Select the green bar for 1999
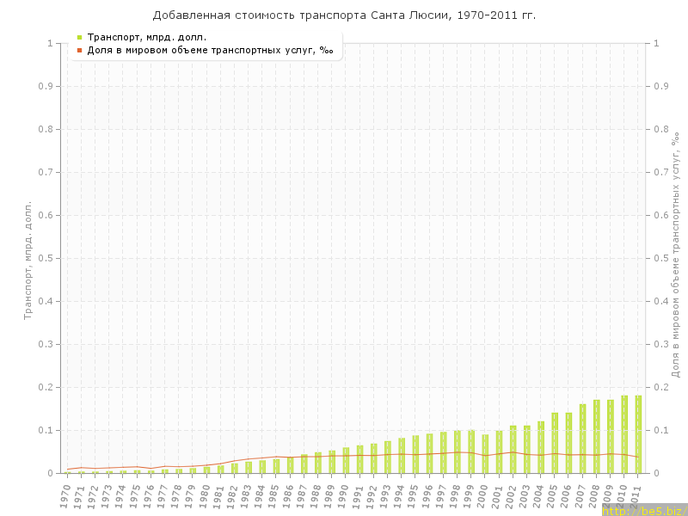688x516 pixels. click(471, 451)
